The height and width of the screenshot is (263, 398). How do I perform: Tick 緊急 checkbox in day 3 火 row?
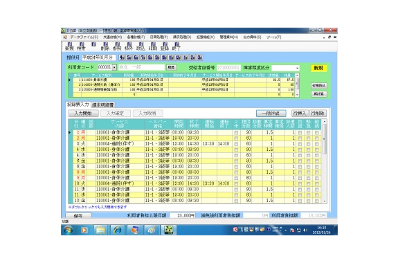click(309, 144)
